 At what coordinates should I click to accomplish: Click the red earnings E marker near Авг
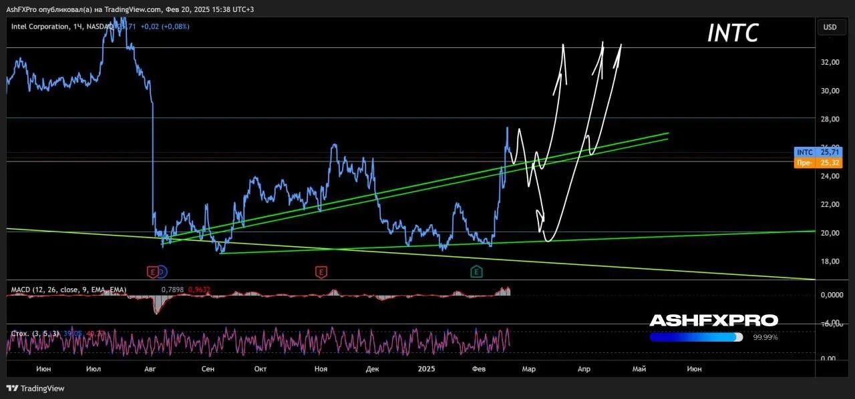pyautogui.click(x=152, y=271)
